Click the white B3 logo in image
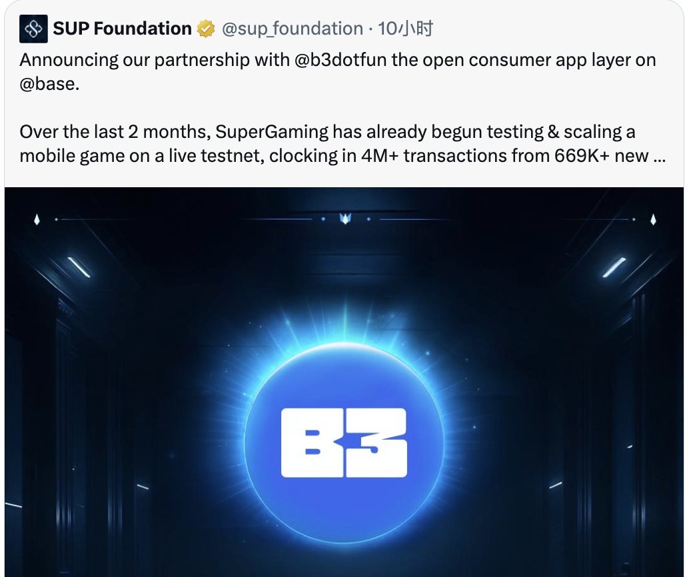 click(x=344, y=442)
